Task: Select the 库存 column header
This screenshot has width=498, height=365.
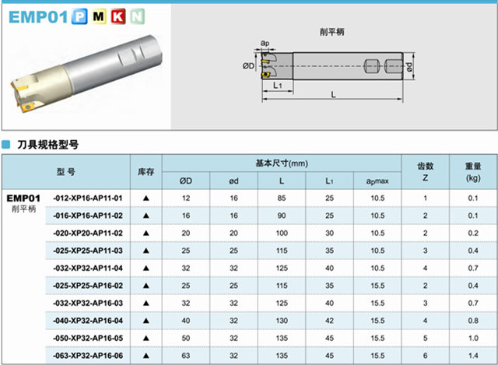Action: coord(146,171)
